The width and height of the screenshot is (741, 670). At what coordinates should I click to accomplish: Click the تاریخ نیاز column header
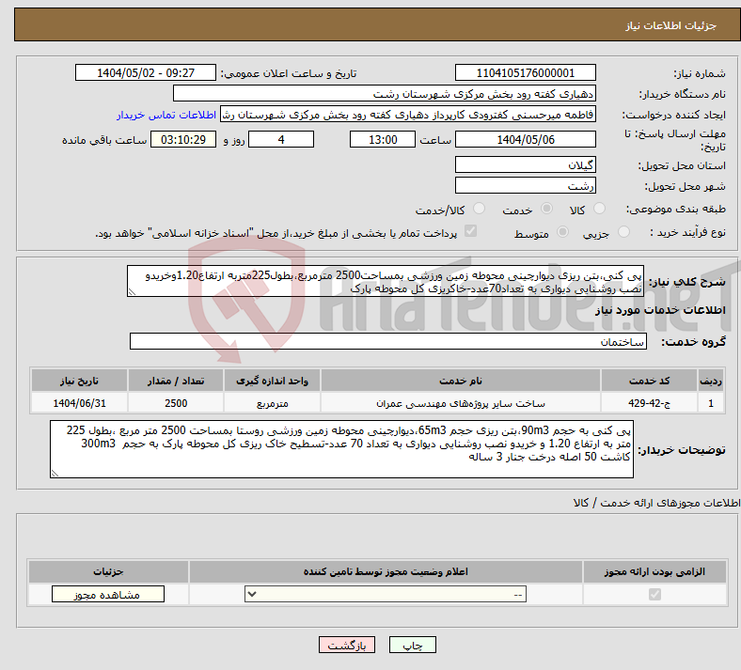(79, 381)
